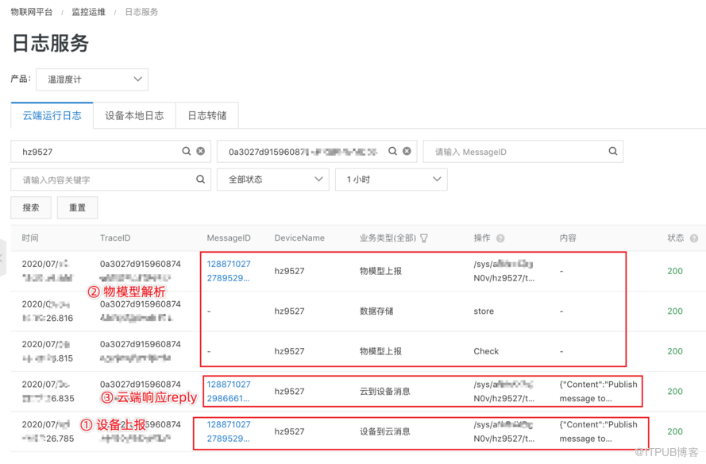The width and height of the screenshot is (706, 464).
Task: Click search icon in content keyword field
Action: click(x=201, y=180)
